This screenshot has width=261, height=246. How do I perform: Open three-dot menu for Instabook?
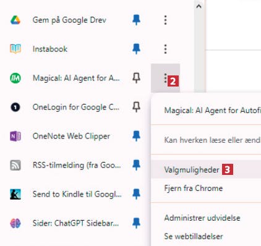pos(165,49)
